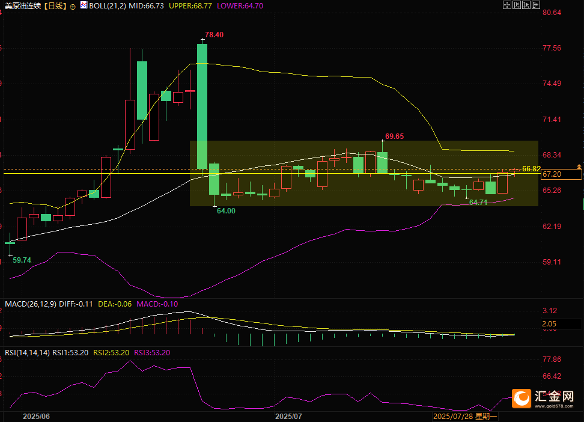Click the 77.56 price axis label
Viewport: 584px width, 422px height.
(552, 48)
